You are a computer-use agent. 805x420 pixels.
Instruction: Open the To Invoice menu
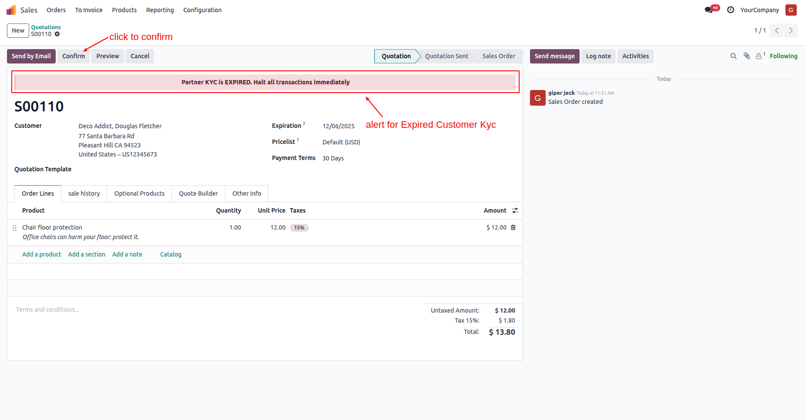pyautogui.click(x=89, y=10)
